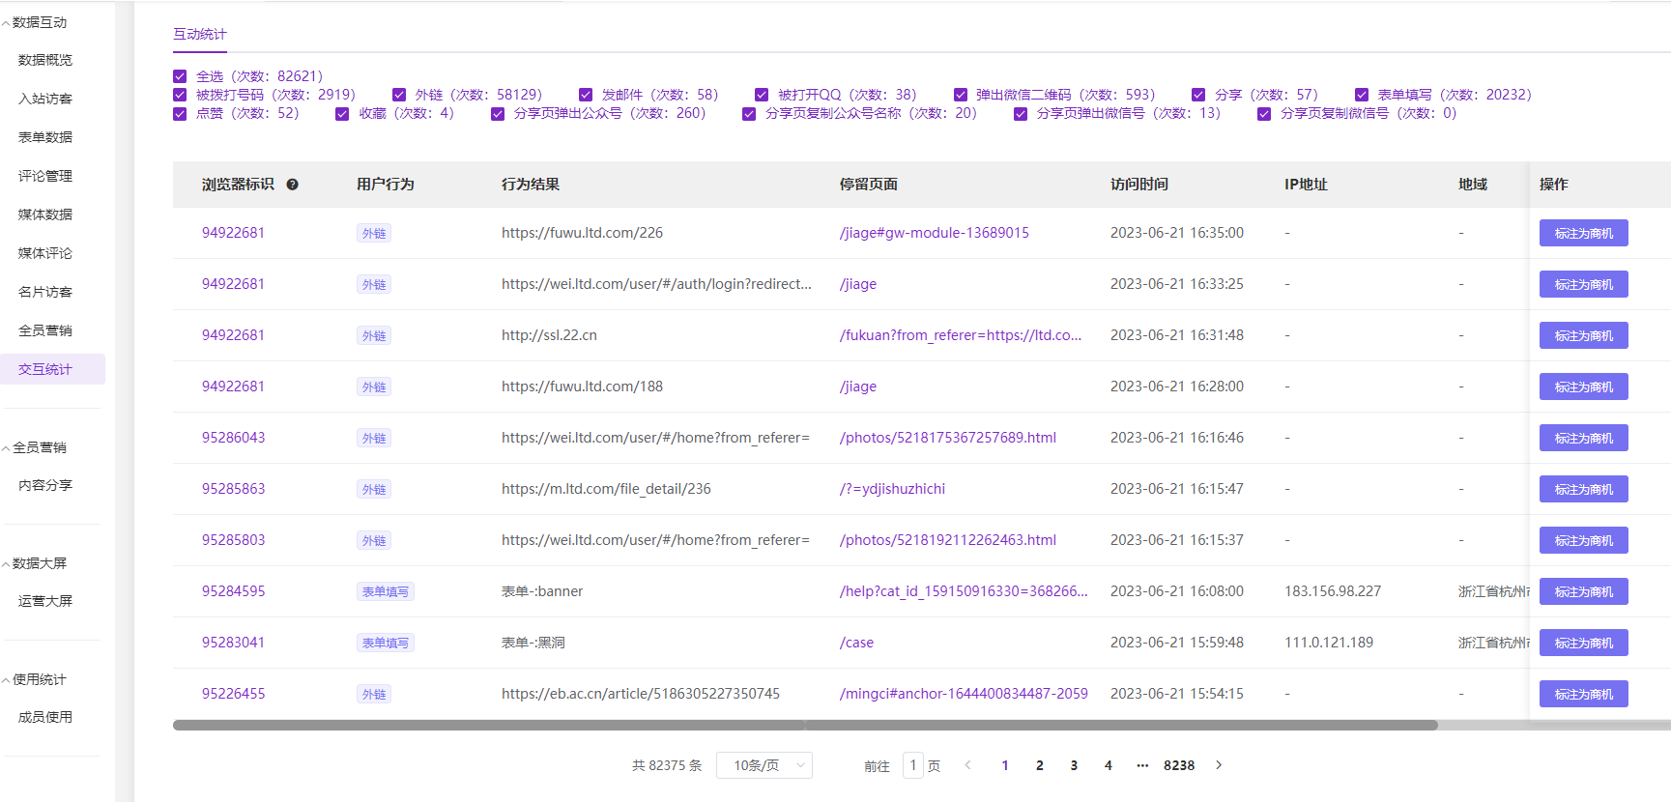Click the help icon beside 浏览器标识
The width and height of the screenshot is (1671, 802).
pyautogui.click(x=292, y=185)
